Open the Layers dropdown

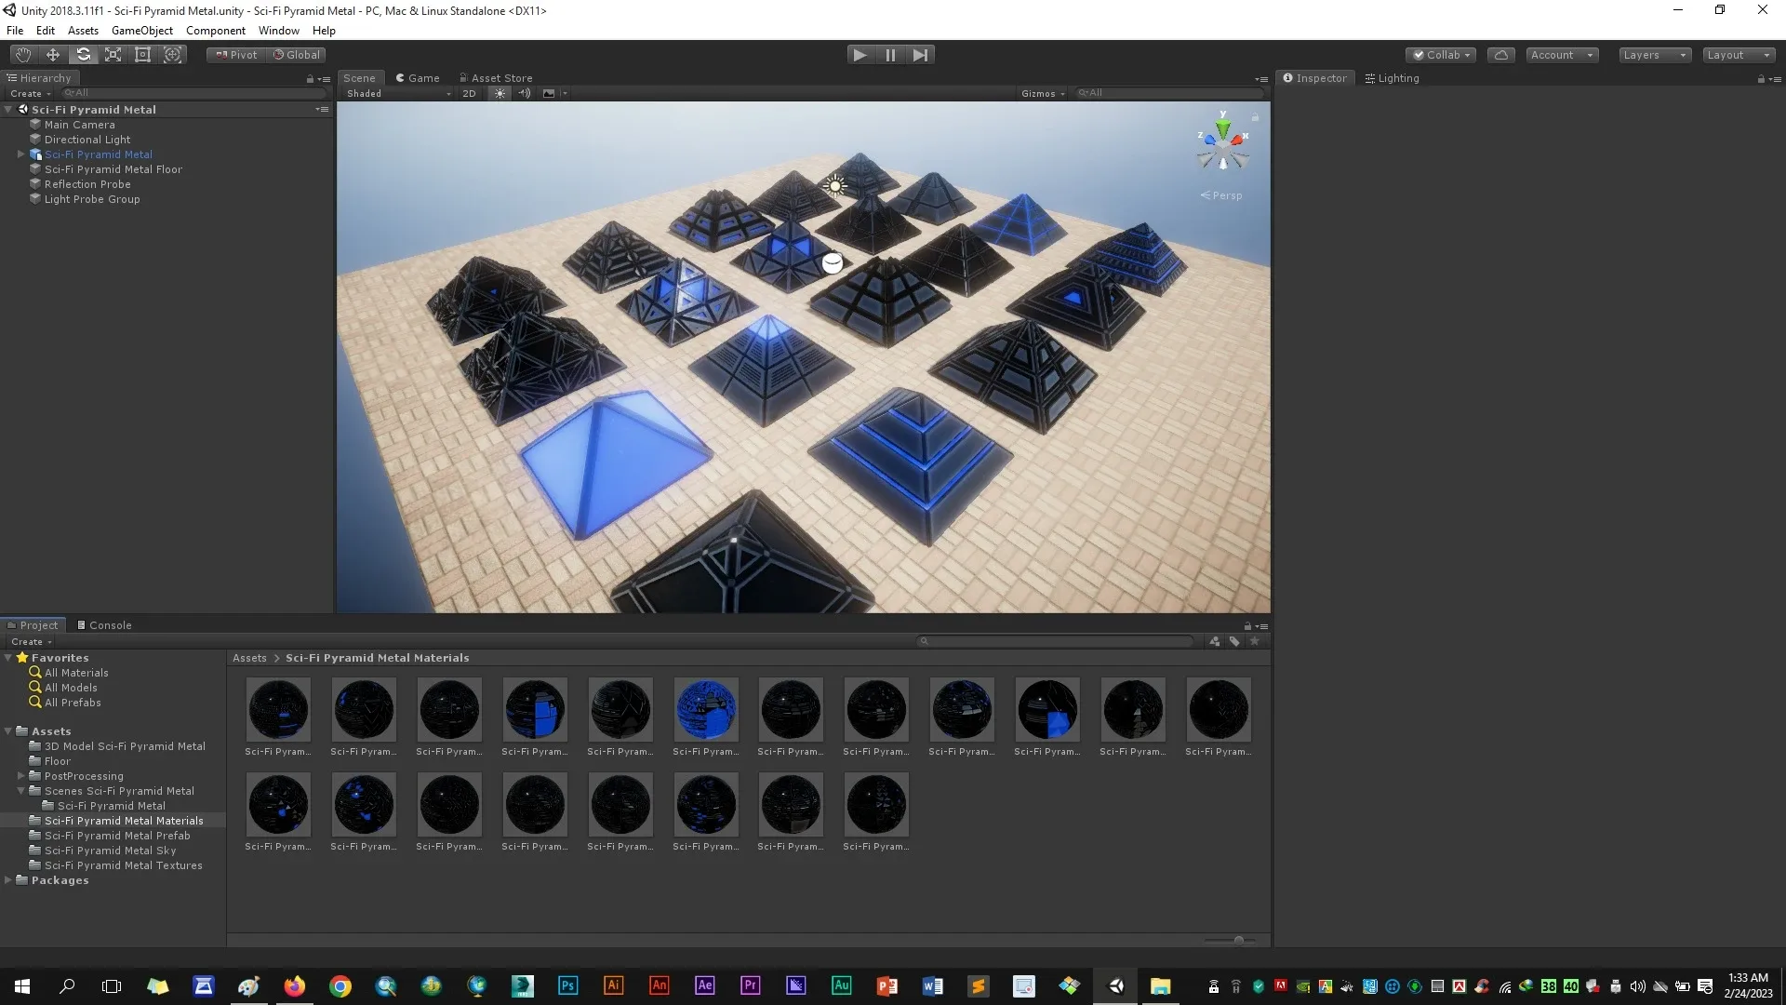1653,55
